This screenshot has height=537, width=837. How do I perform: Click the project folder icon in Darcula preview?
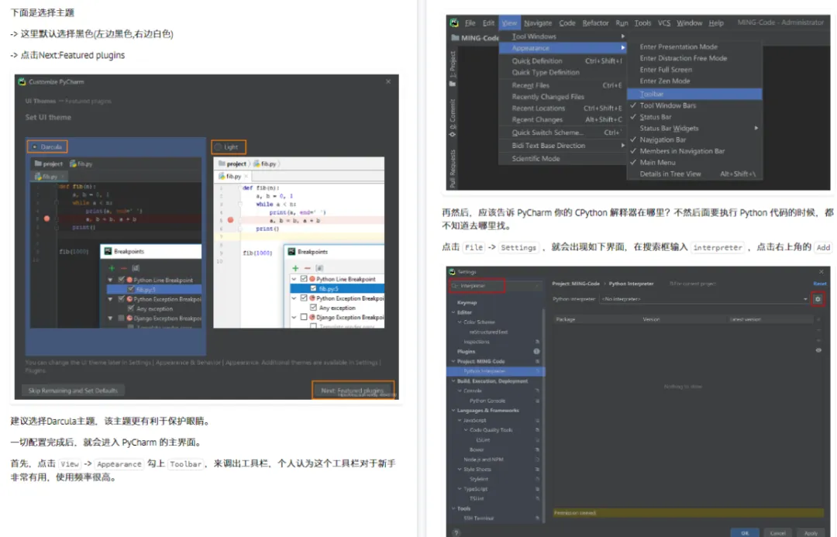pyautogui.click(x=38, y=164)
